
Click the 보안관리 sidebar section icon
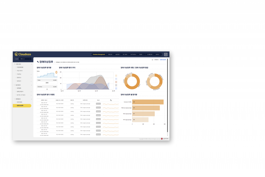coord(15,85)
